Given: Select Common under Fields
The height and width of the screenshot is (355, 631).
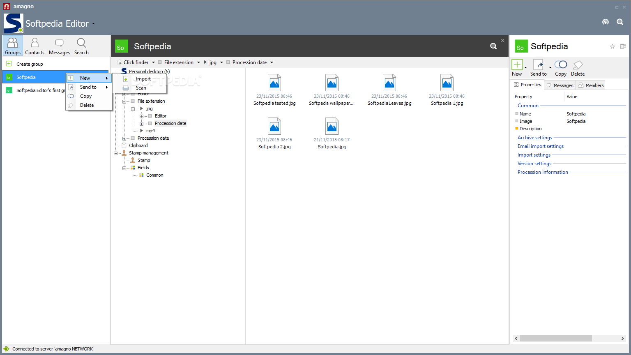Looking at the screenshot, I should [155, 175].
